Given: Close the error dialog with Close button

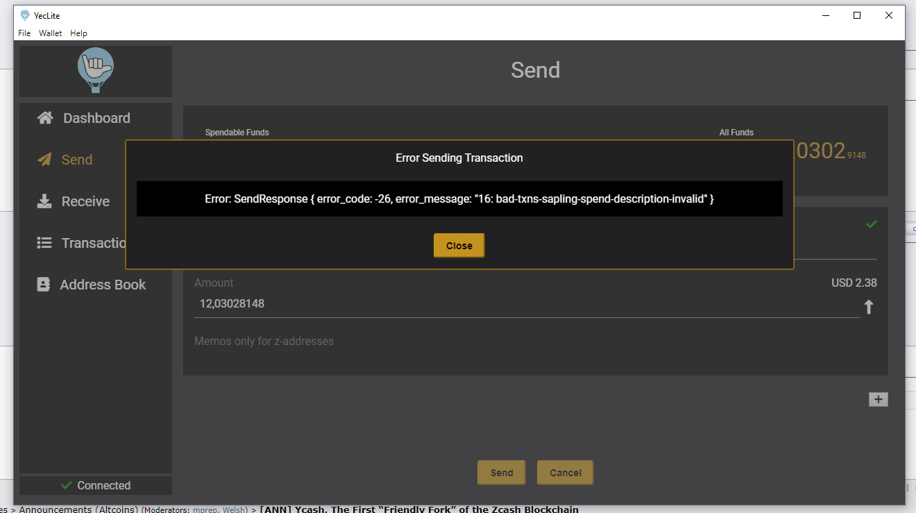Looking at the screenshot, I should click(459, 245).
